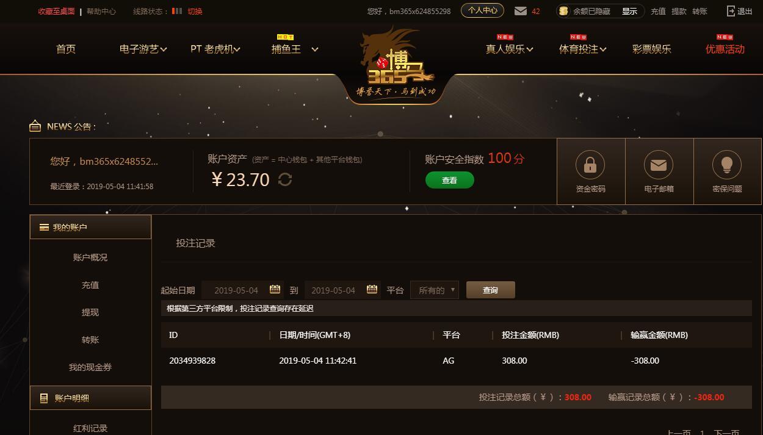The height and width of the screenshot is (435, 763).
Task: Open the mail inbox icon showing 42
Action: pyautogui.click(x=521, y=11)
